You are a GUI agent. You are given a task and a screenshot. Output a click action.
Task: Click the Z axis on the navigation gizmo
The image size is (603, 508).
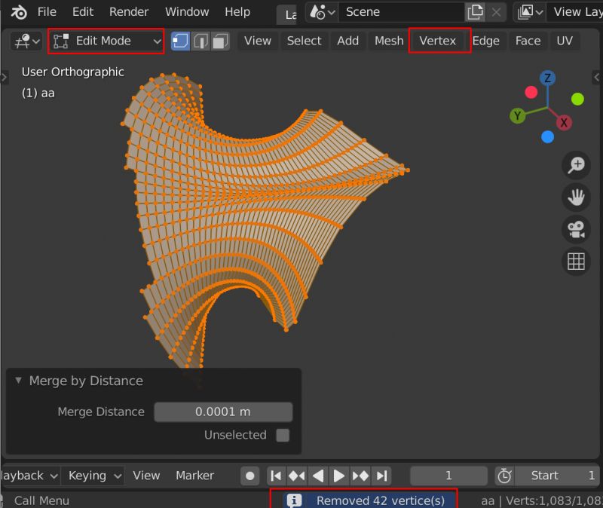click(547, 78)
